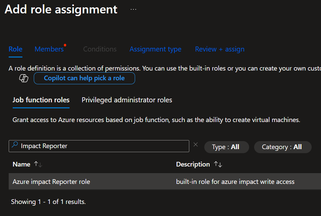The height and width of the screenshot is (216, 321).
Task: Click the red dot on Members tab
Action: tap(65, 45)
